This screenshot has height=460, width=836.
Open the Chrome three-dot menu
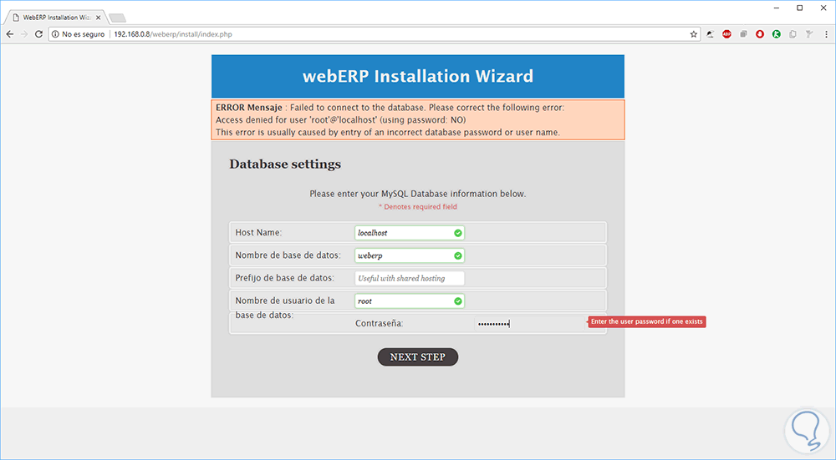coord(826,34)
